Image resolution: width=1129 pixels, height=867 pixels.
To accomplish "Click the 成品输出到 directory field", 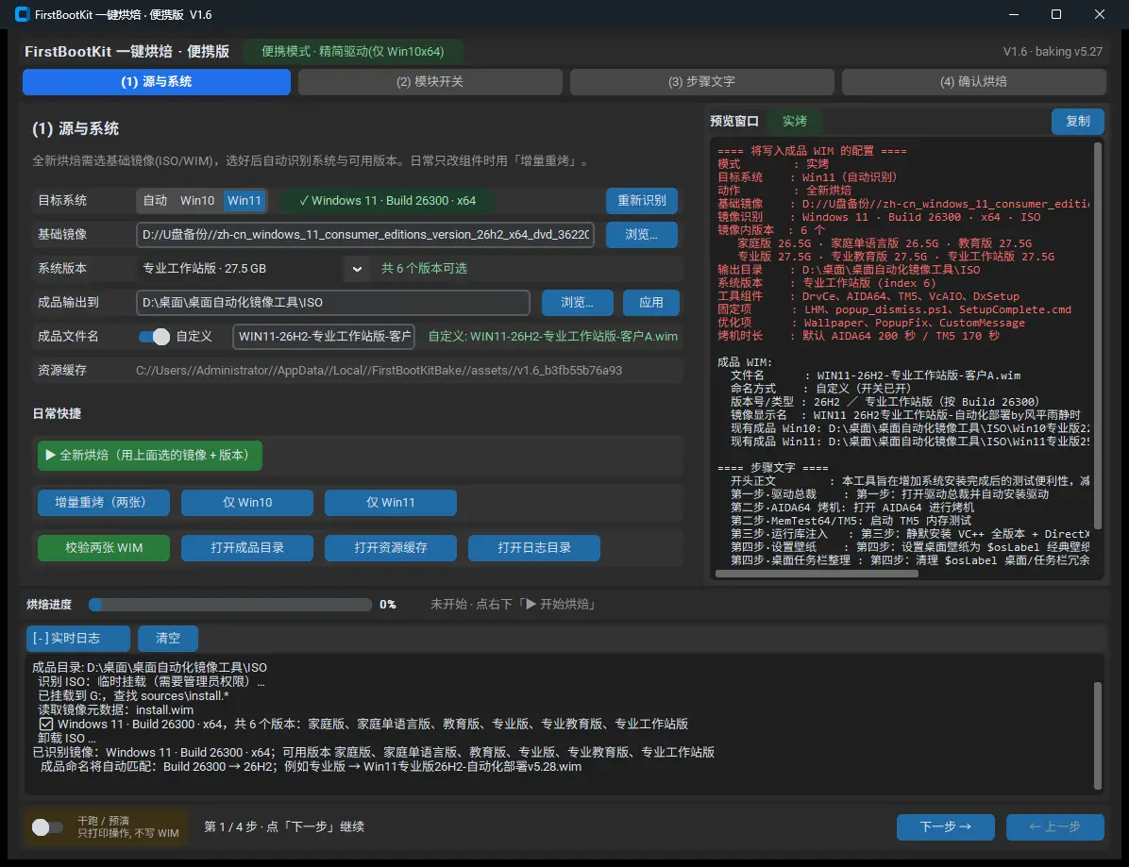I will (x=332, y=303).
